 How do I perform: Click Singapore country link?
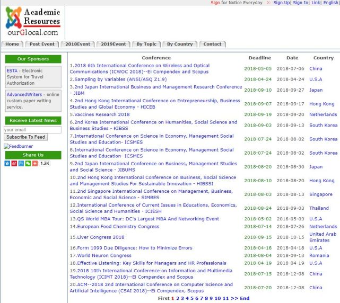tap(321, 194)
